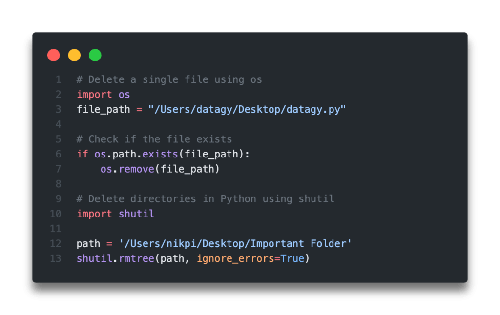Click the red window control circle
The image size is (500, 315).
tap(54, 55)
